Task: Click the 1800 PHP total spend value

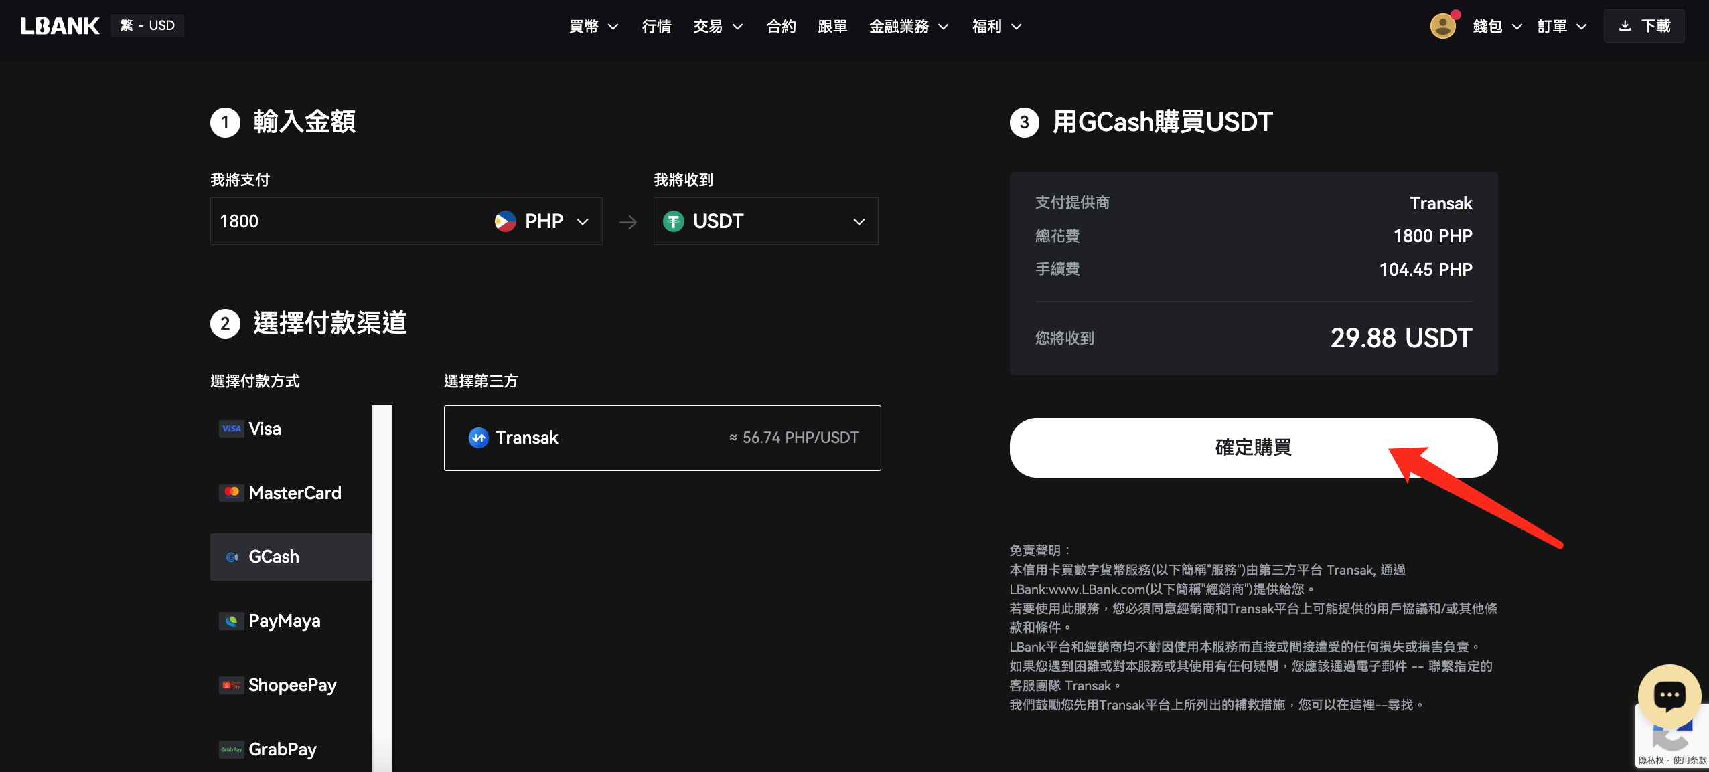Action: pyautogui.click(x=1432, y=236)
